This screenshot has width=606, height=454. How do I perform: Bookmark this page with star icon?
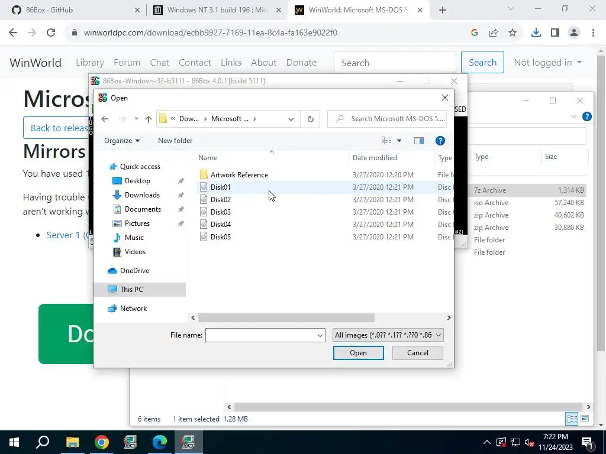point(512,33)
